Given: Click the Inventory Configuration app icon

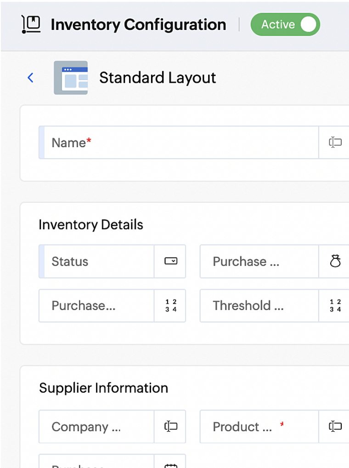Looking at the screenshot, I should tap(30, 24).
